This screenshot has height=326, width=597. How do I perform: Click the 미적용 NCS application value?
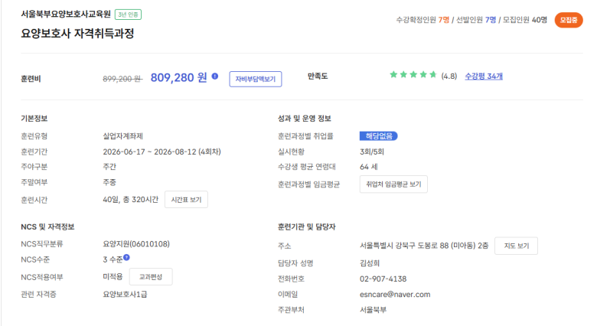[x=113, y=277]
